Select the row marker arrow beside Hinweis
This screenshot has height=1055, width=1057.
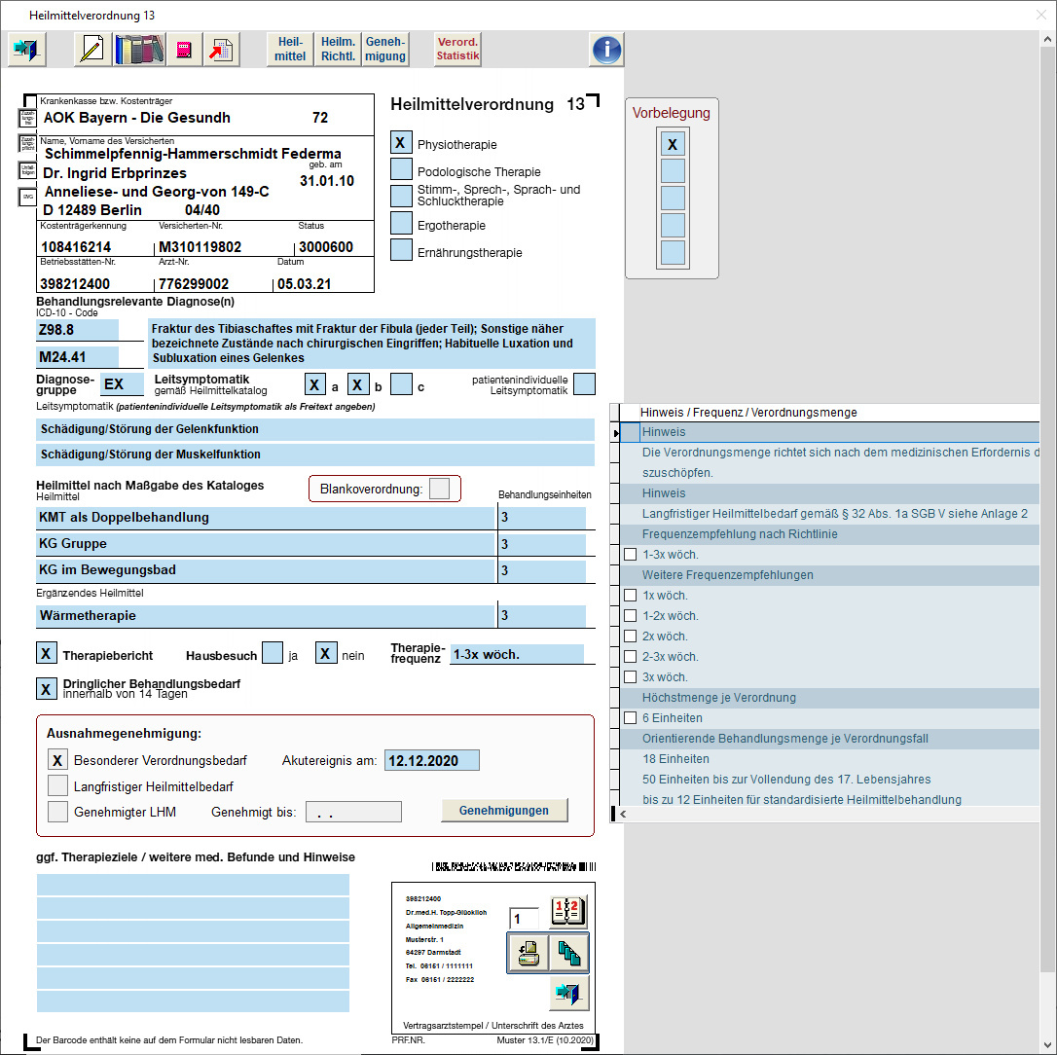(615, 433)
